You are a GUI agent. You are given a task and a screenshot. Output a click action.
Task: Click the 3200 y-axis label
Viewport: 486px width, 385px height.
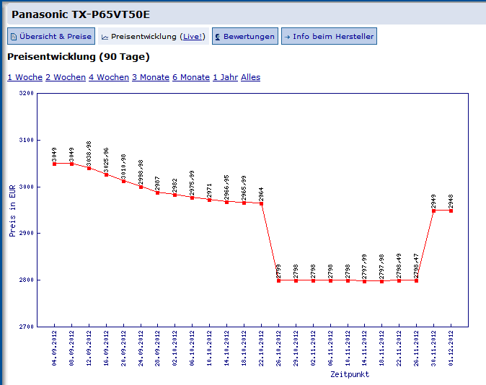click(x=27, y=93)
